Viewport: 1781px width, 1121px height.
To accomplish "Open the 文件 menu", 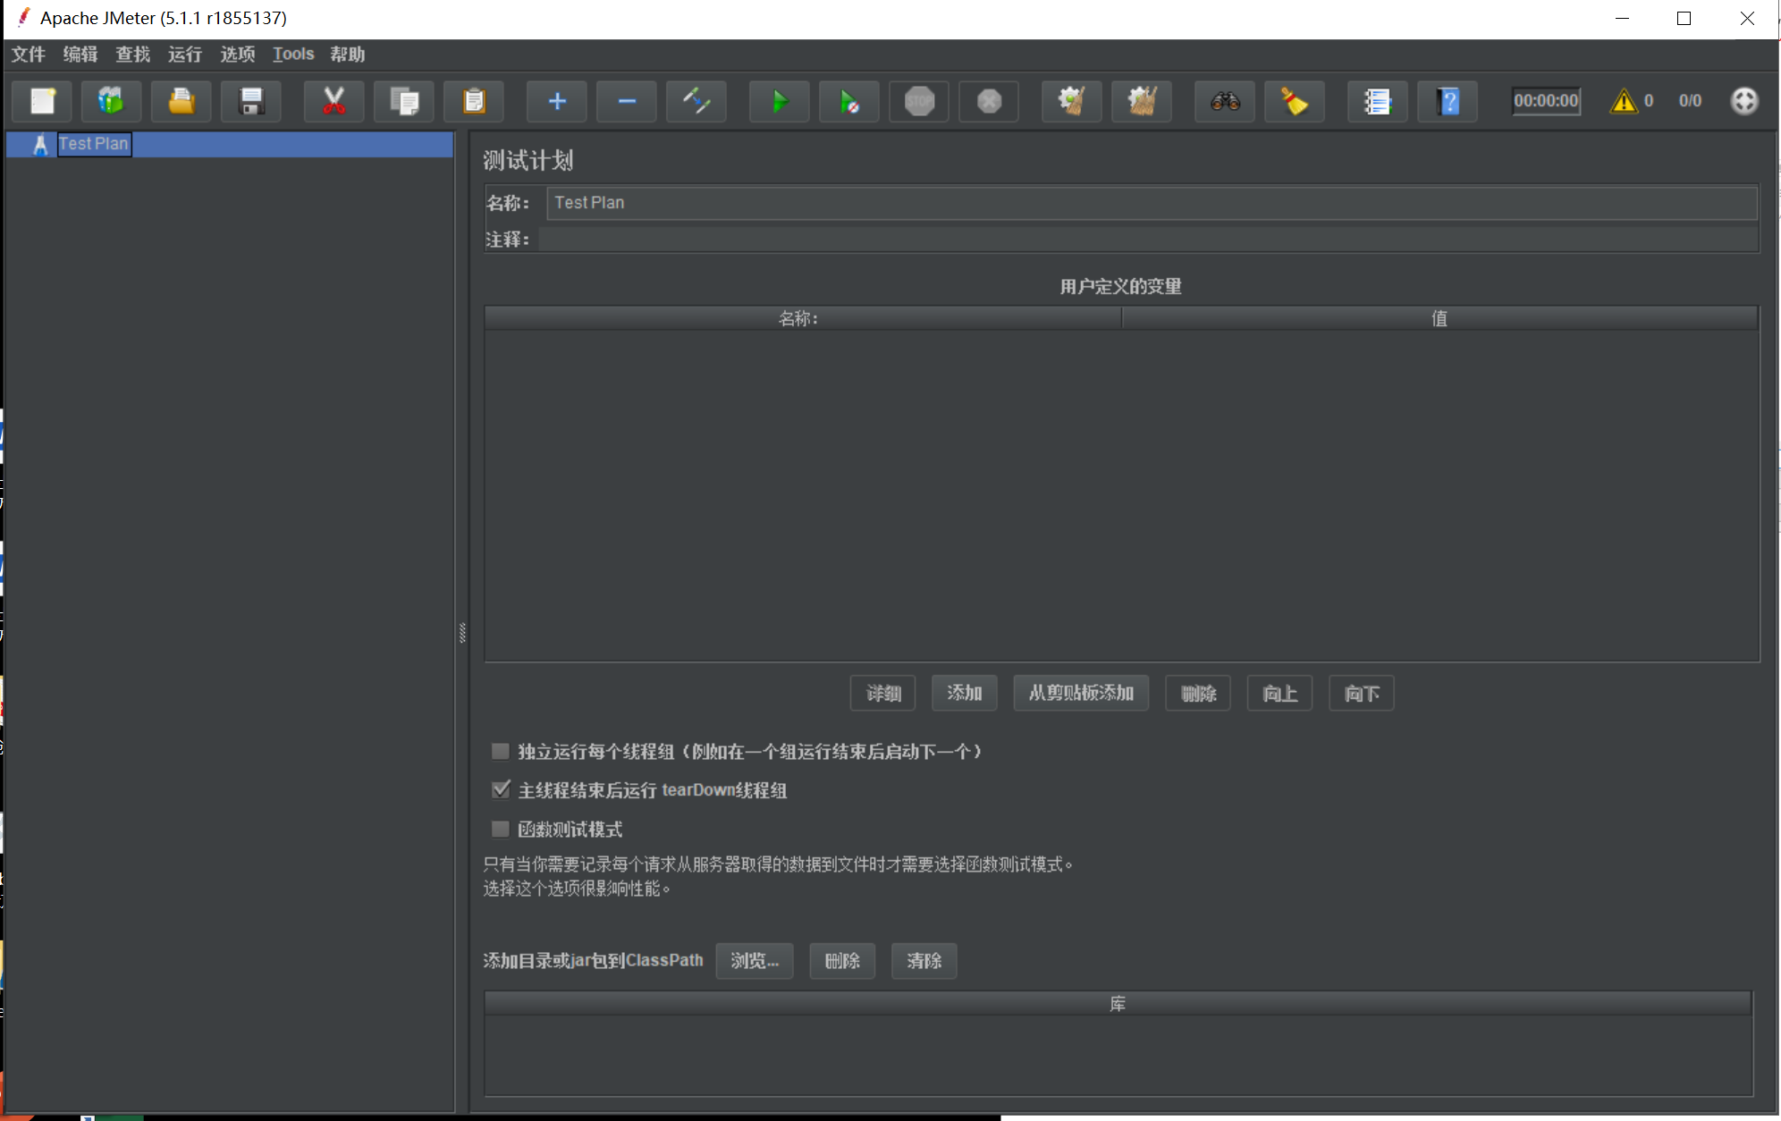I will point(29,55).
